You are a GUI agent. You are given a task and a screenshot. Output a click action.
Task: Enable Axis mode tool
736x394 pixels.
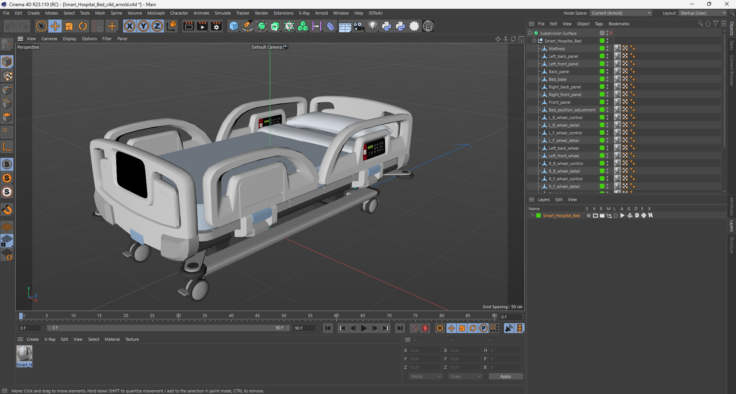[x=7, y=147]
